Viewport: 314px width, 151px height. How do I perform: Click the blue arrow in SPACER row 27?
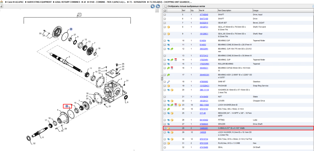(168, 124)
